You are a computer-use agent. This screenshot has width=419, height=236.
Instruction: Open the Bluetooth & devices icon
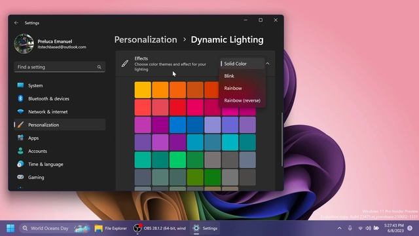tap(20, 98)
